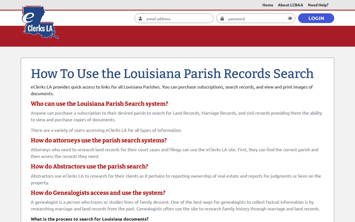
Task: Click heading "How do Genealogists access and use the system?"
Action: coord(98,193)
